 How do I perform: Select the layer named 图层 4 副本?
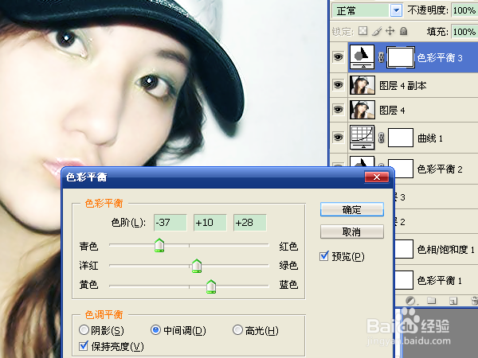pos(402,86)
